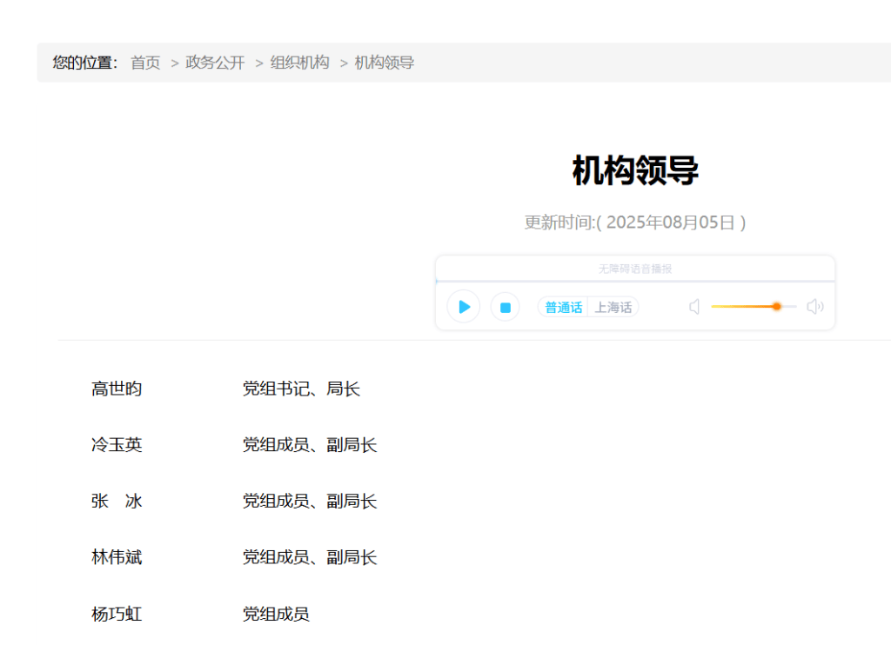Click 机构领导 in the breadcrumb trail
Image resolution: width=891 pixels, height=645 pixels.
coord(384,63)
